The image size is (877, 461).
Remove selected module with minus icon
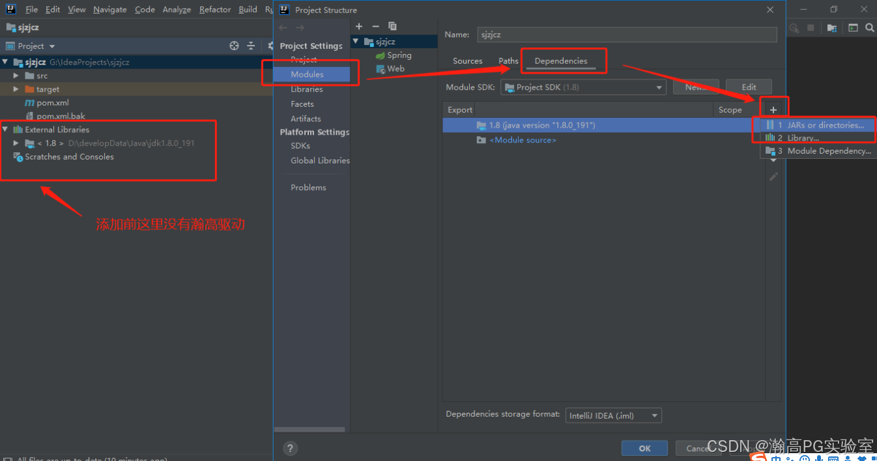(375, 26)
